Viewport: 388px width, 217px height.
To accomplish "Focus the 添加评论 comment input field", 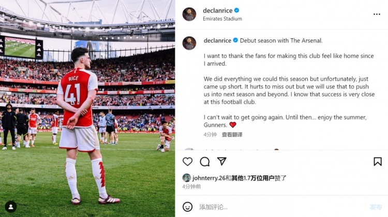I will coord(279,207).
